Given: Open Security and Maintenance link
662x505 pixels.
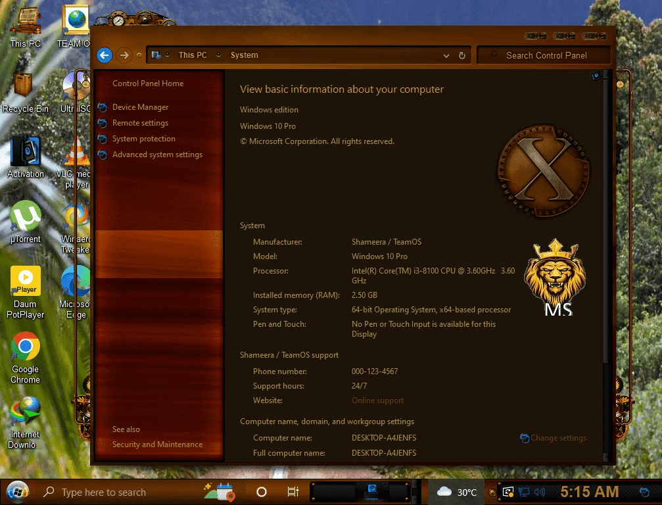Looking at the screenshot, I should tap(157, 445).
